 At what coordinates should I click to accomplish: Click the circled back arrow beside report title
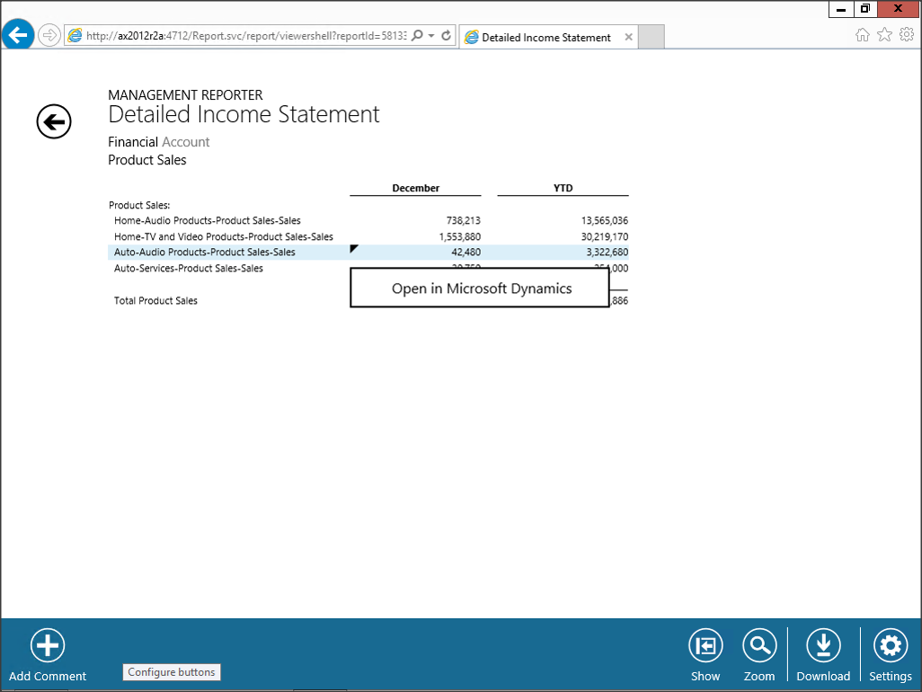pos(54,121)
